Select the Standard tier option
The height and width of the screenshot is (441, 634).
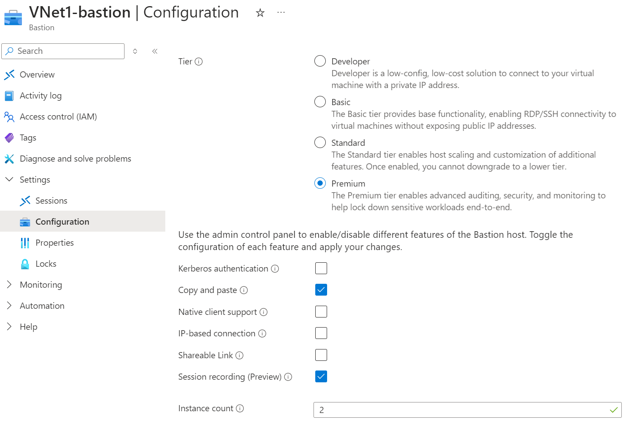pos(320,142)
